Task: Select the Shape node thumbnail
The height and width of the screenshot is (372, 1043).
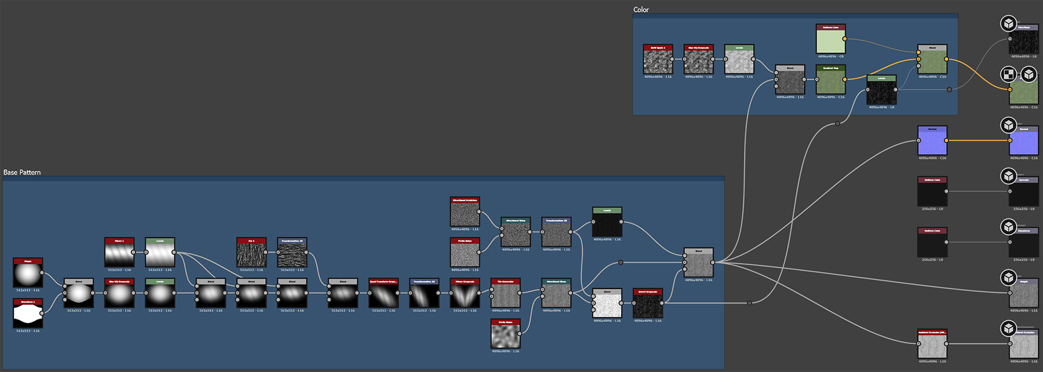Action: coord(28,275)
